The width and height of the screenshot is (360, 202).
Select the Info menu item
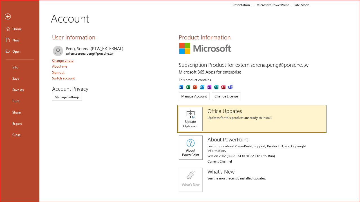click(x=15, y=67)
